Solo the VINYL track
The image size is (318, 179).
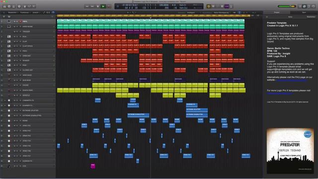point(17,21)
